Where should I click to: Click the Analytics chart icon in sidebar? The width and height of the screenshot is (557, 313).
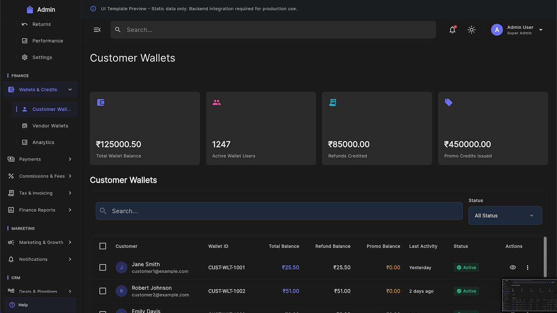(x=24, y=143)
